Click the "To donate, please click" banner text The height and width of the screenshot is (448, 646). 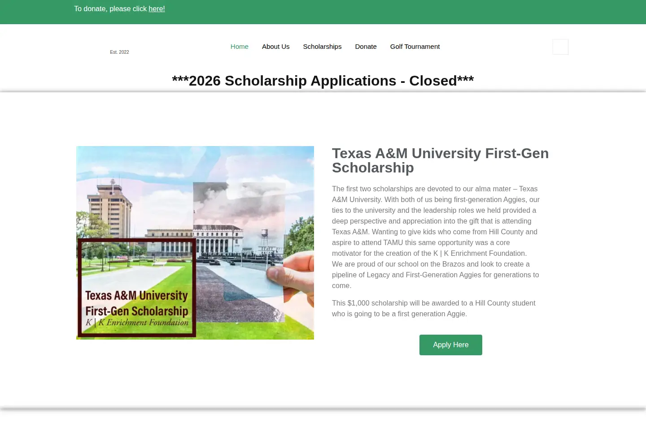point(110,9)
